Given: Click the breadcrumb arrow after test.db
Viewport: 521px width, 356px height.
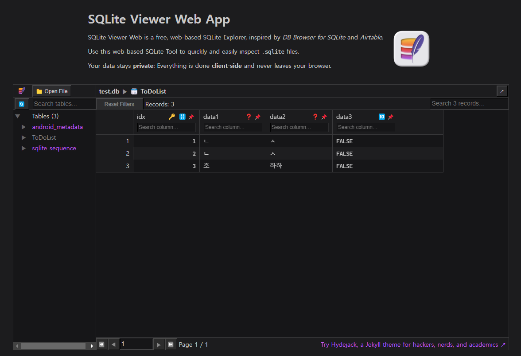Looking at the screenshot, I should pyautogui.click(x=125, y=91).
